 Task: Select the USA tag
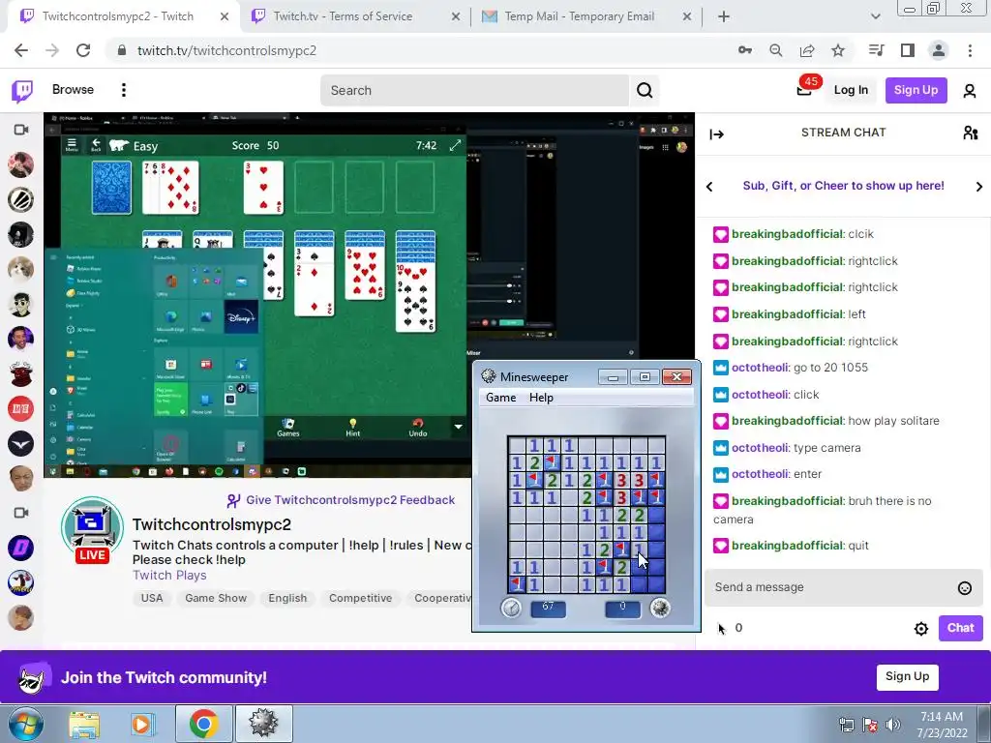click(152, 598)
